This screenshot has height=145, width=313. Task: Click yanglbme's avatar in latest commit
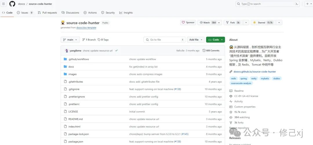[x=67, y=51]
